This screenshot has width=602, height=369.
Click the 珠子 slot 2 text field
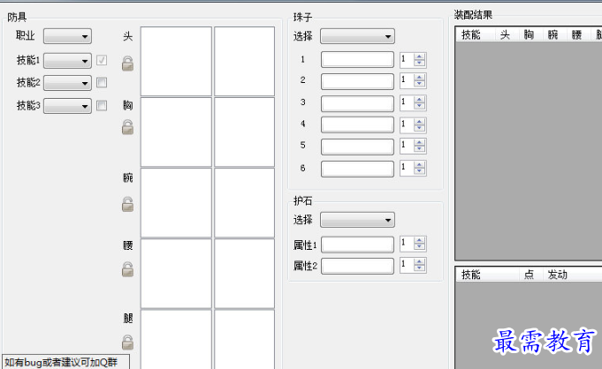click(357, 81)
